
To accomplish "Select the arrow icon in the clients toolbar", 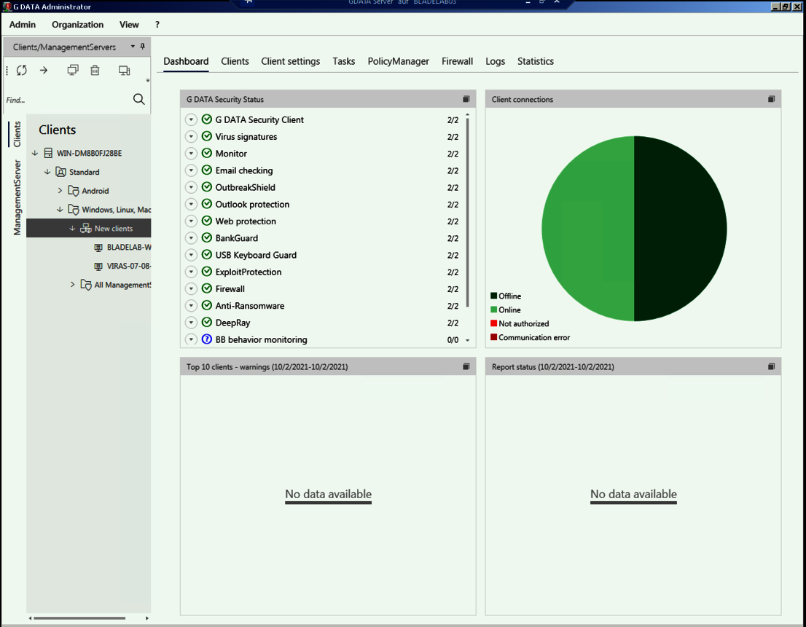I will [x=43, y=70].
